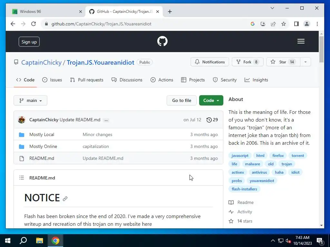Click the commit history clock icon
The height and width of the screenshot is (247, 330).
coord(209,120)
